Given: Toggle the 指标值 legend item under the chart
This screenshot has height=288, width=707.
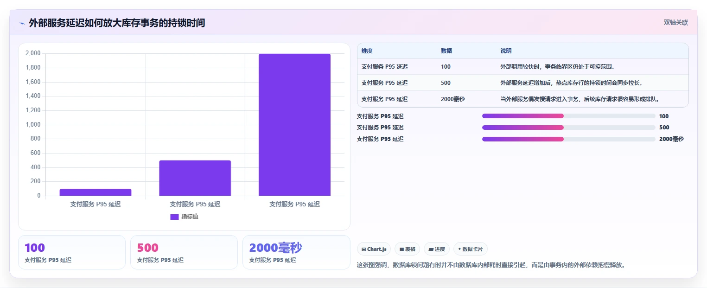Looking at the screenshot, I should tap(185, 217).
